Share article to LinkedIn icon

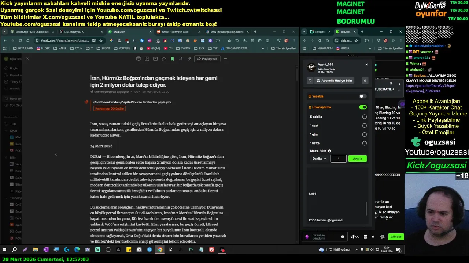(x=147, y=59)
